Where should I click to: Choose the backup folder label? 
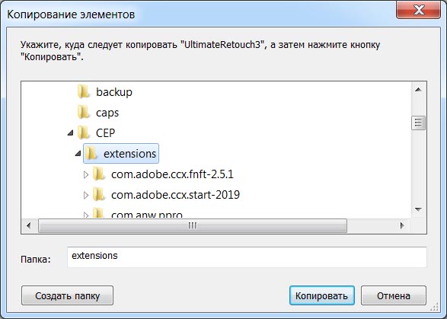114,92
